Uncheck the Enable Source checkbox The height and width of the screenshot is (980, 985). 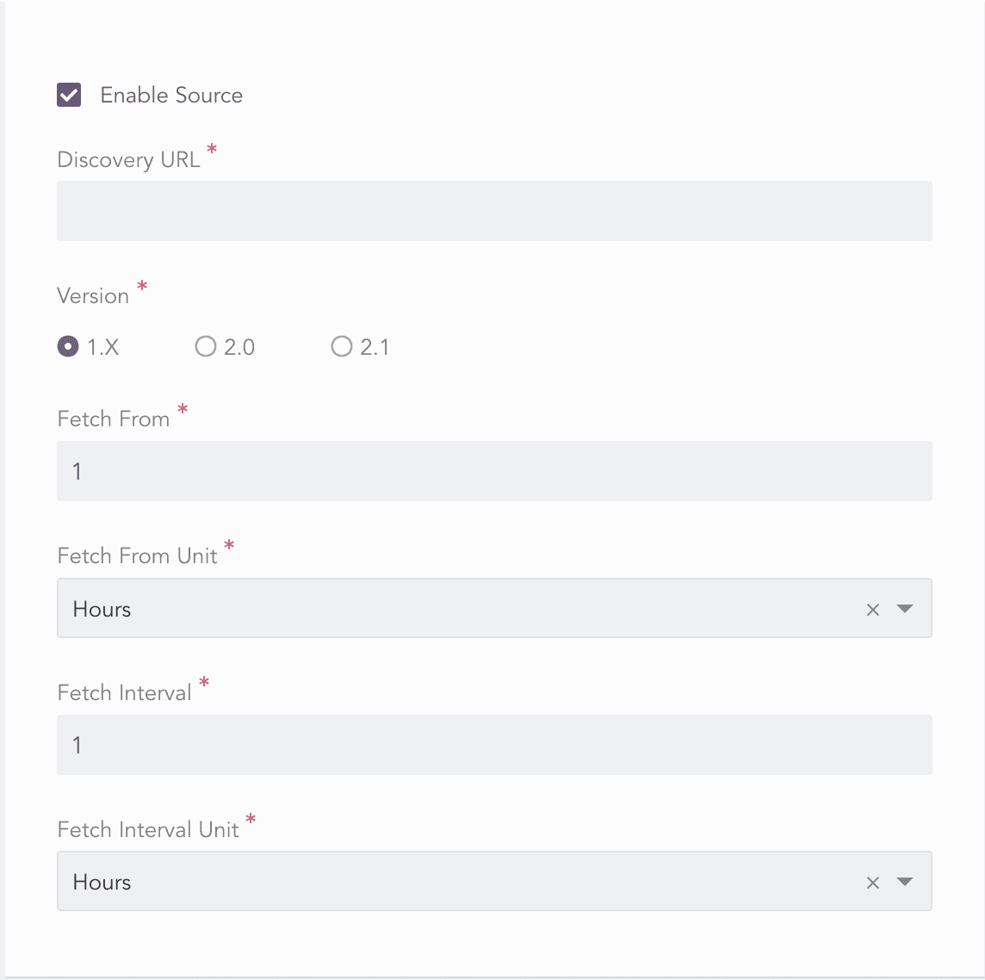69,95
